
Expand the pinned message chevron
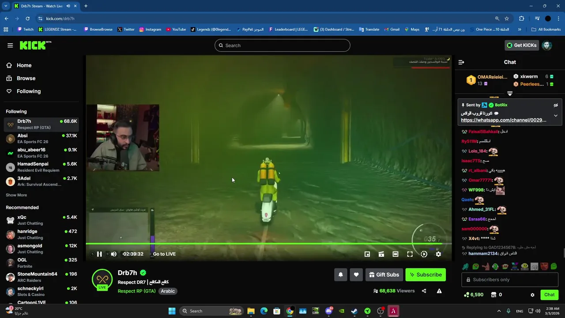556,116
